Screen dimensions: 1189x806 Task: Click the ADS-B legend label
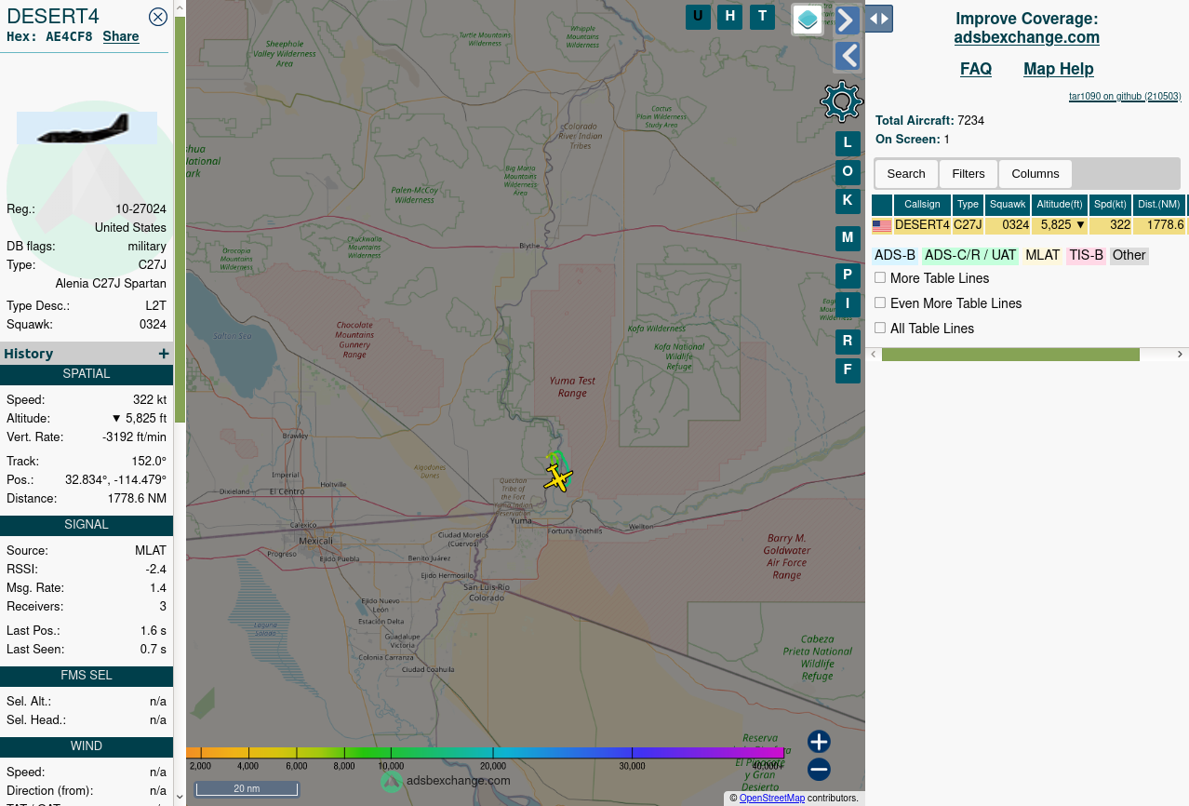[x=895, y=255]
